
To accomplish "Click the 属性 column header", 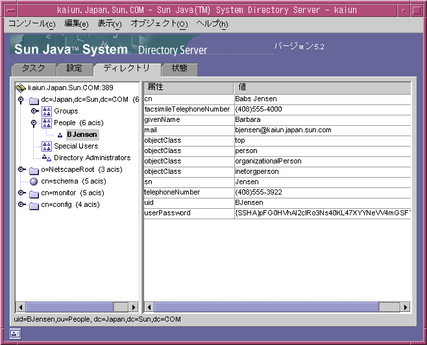I will tap(188, 88).
